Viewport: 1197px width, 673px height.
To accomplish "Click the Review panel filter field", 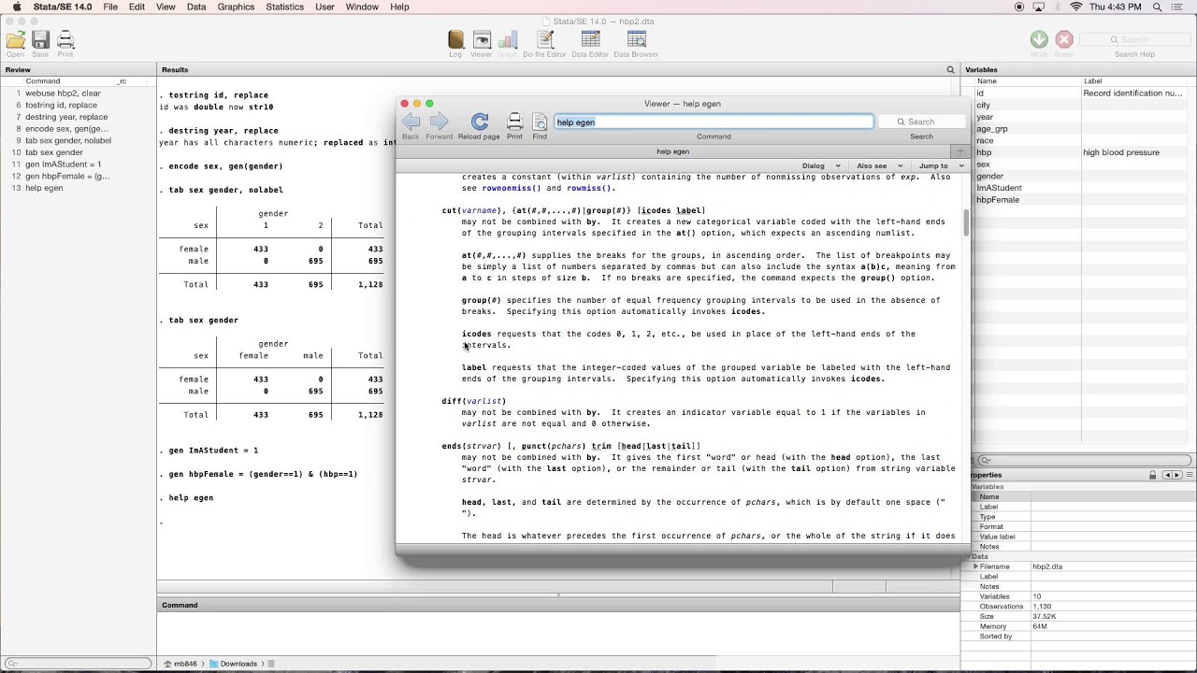I will (78, 664).
